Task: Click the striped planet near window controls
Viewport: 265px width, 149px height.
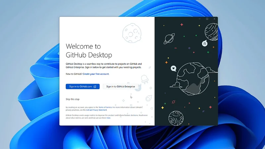Action: tap(211, 31)
